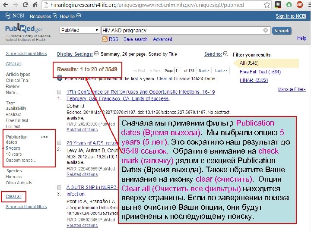Jump to Last results page
The width and height of the screenshot is (311, 233).
pyautogui.click(x=221, y=71)
